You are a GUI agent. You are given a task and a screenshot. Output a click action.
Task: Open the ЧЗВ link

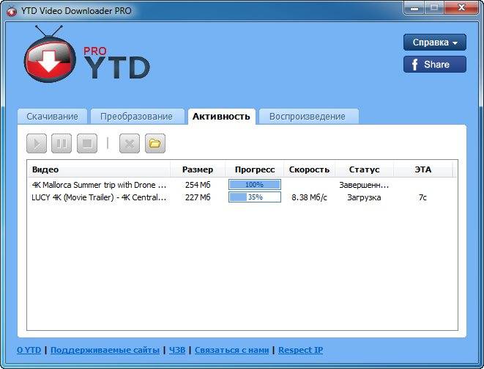(x=177, y=350)
